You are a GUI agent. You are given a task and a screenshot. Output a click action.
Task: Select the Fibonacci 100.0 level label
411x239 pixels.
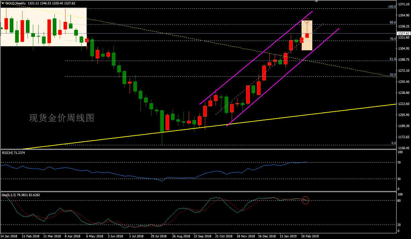tap(392, 6)
